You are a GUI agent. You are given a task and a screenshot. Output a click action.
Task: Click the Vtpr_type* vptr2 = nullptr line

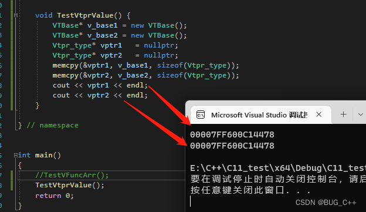116,55
